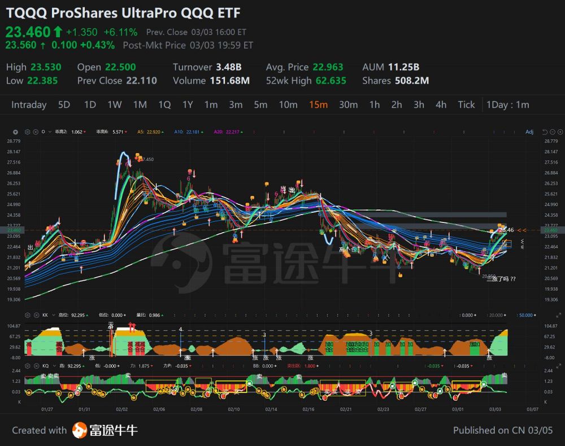
Task: Click the 02/14 date on time axis
Action: pyautogui.click(x=271, y=409)
